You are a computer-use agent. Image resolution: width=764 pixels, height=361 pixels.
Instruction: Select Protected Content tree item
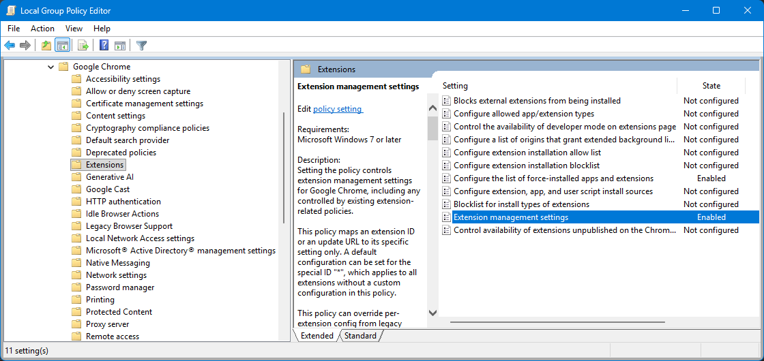coord(119,312)
